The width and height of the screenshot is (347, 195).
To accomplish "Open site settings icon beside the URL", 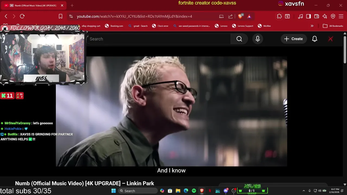I will coord(71,16).
